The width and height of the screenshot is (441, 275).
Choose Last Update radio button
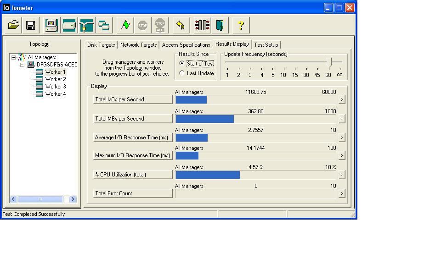click(182, 73)
